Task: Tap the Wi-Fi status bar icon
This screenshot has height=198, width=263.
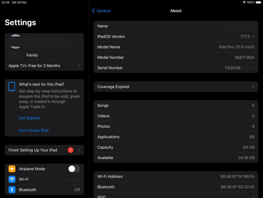Action: (x=244, y=2)
